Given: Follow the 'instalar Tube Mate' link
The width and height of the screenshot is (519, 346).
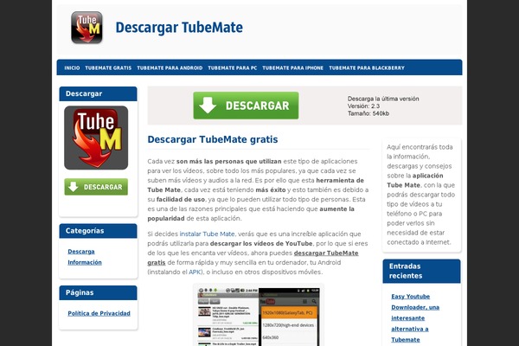Looking at the screenshot, I should 208,234.
